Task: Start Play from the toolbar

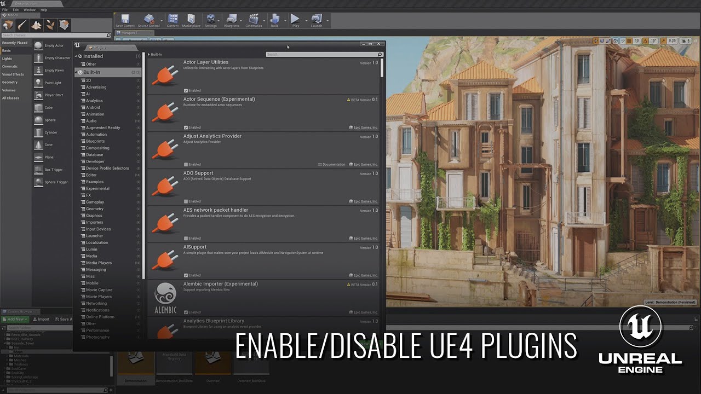Action: (295, 19)
